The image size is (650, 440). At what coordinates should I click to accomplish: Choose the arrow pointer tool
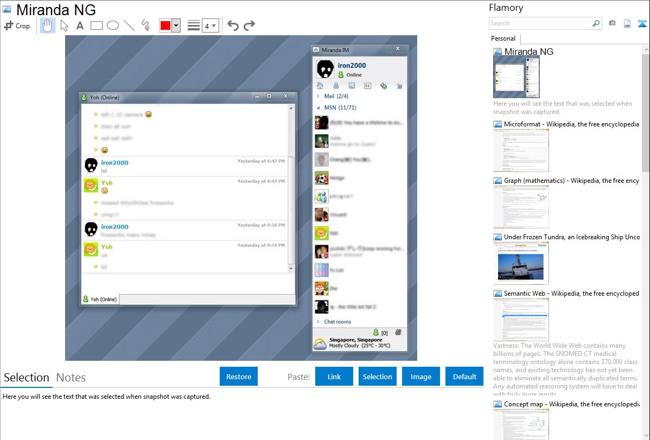(x=64, y=25)
